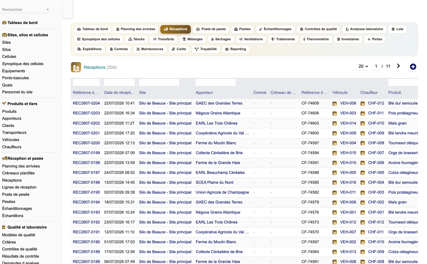
Task: Open apporteur Ferme du Moulin Blanc in row REC2607-0200
Action: coord(216,143)
